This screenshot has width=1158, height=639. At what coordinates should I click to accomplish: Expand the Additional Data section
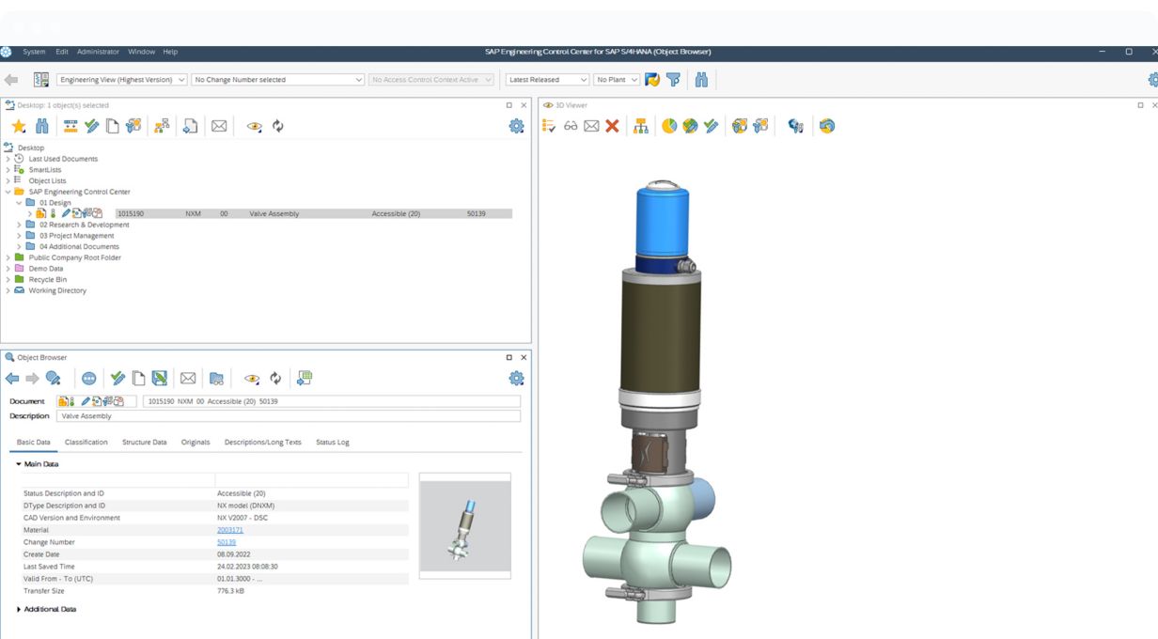coord(19,609)
